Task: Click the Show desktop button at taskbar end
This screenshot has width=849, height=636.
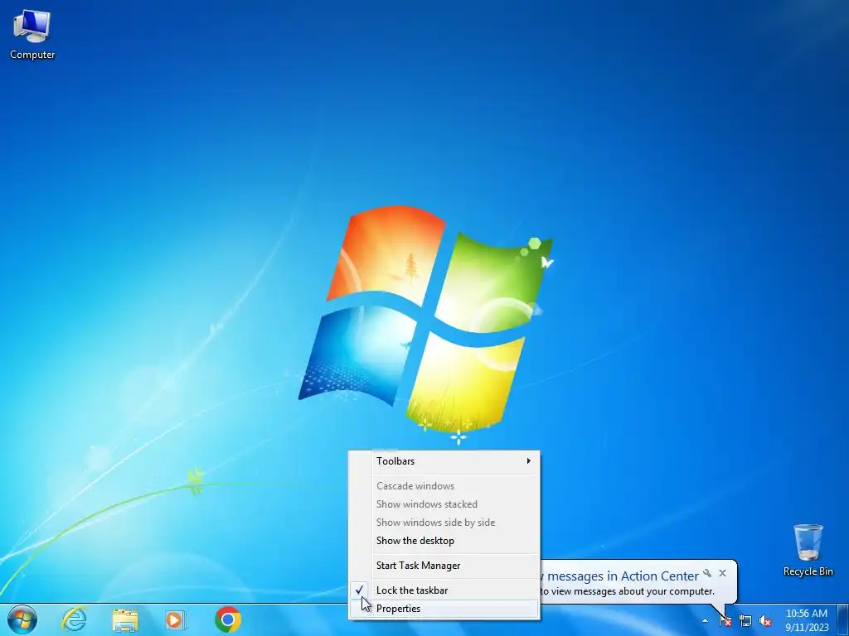Action: click(x=843, y=620)
